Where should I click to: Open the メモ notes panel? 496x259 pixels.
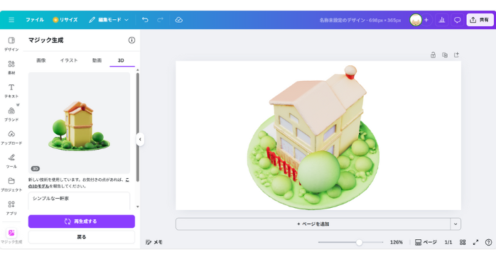(x=154, y=242)
